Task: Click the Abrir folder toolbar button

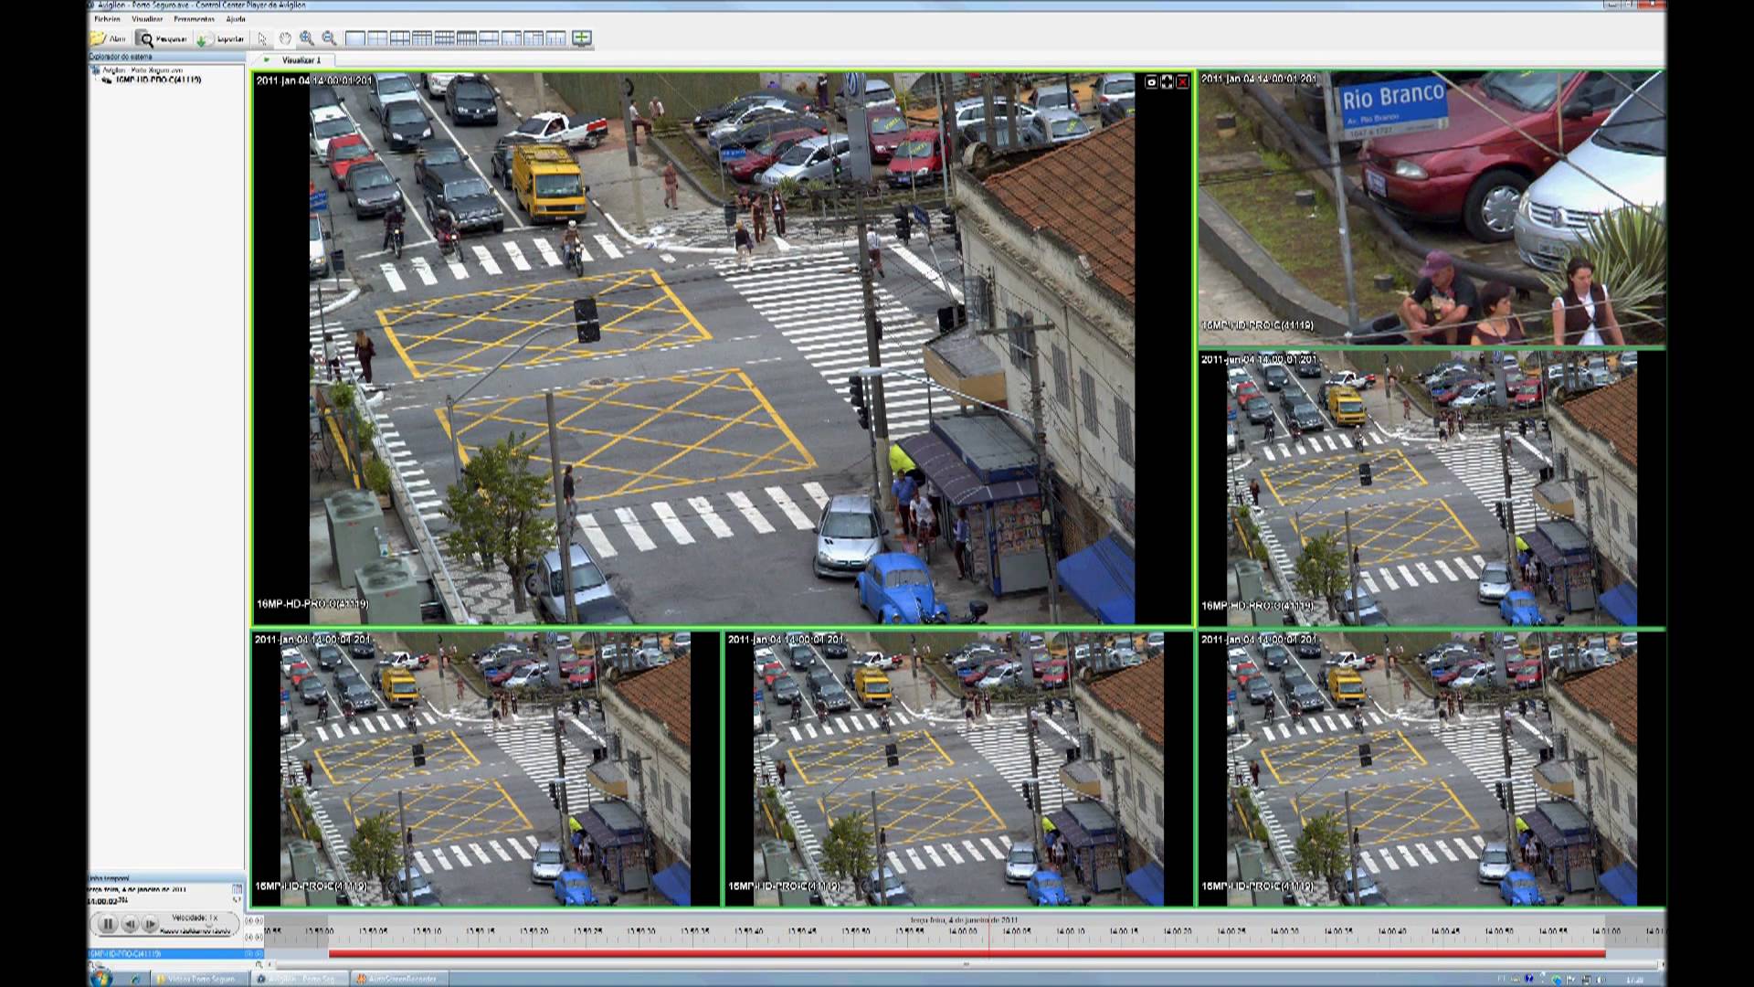Action: coord(108,38)
